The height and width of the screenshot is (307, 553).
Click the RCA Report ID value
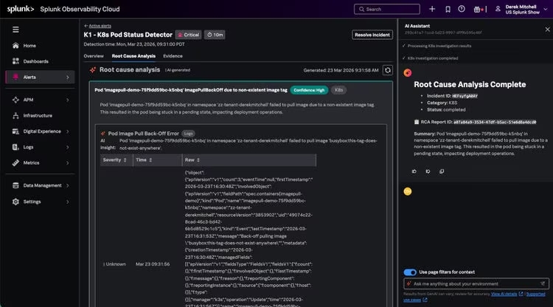495,122
